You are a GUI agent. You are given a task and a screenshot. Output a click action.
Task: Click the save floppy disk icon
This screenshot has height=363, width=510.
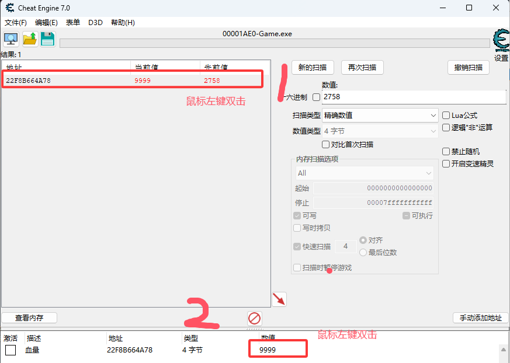pyautogui.click(x=48, y=39)
